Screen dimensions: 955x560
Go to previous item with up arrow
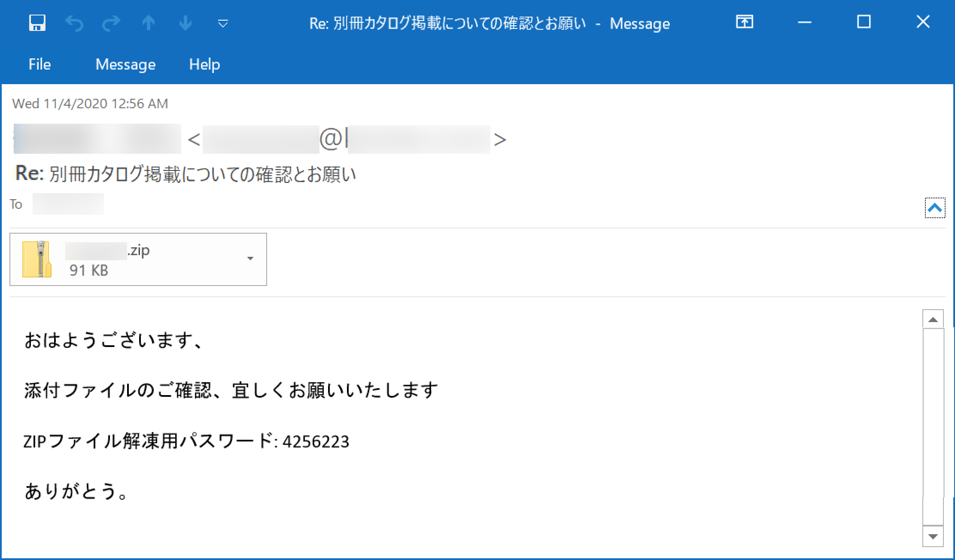(149, 23)
